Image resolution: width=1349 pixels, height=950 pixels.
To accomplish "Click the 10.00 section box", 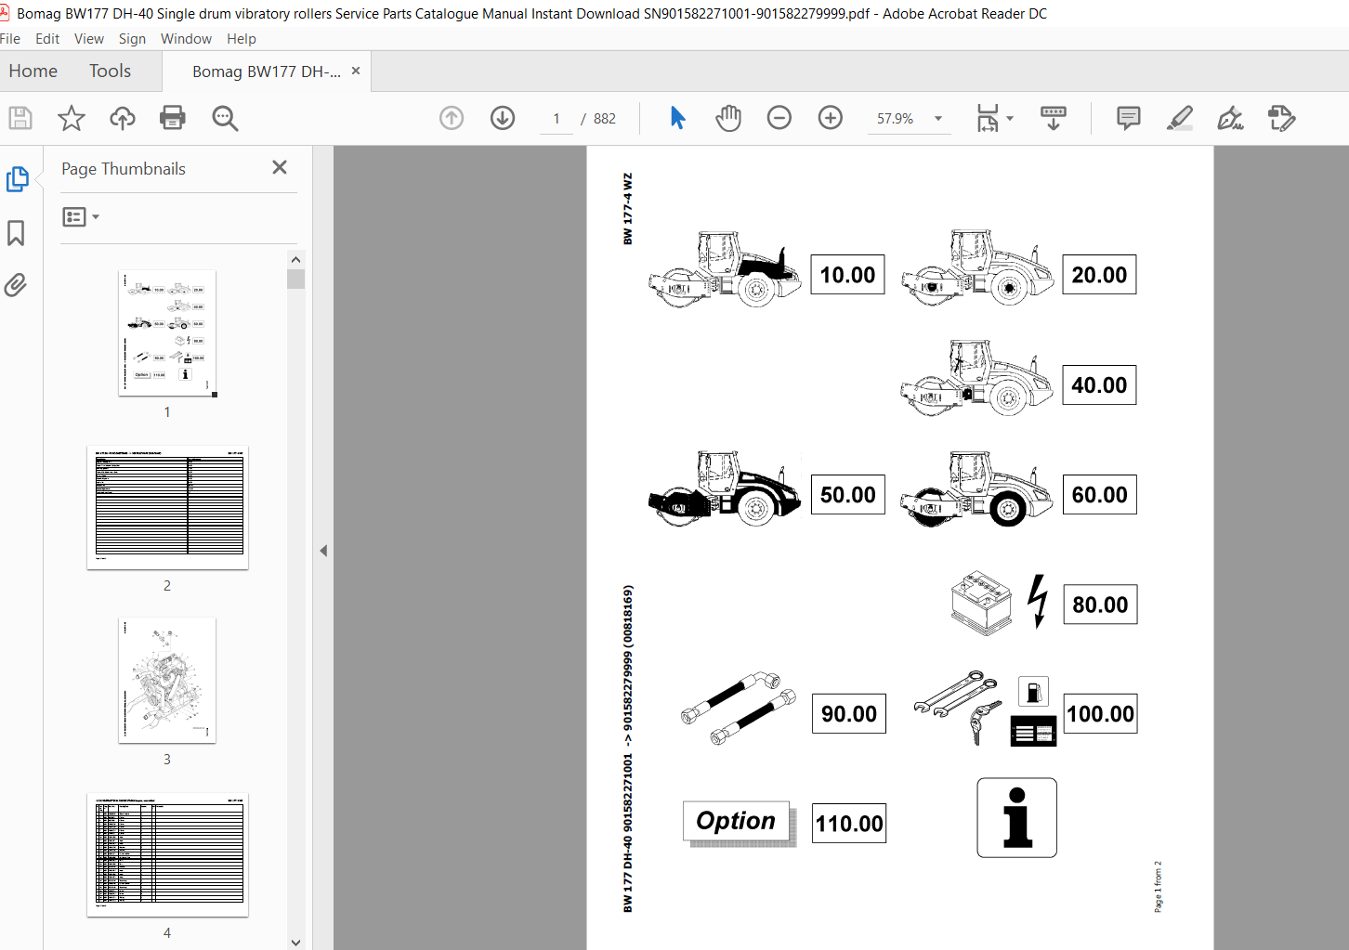I will click(847, 275).
